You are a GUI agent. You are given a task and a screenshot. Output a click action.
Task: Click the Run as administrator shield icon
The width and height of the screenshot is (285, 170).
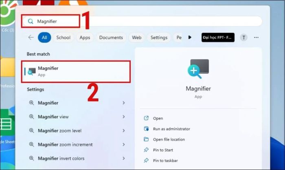point(146,129)
